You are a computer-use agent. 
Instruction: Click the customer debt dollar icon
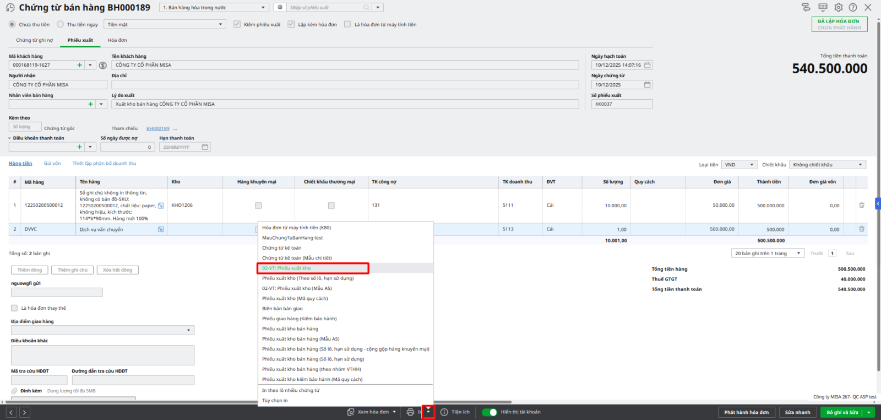click(102, 65)
